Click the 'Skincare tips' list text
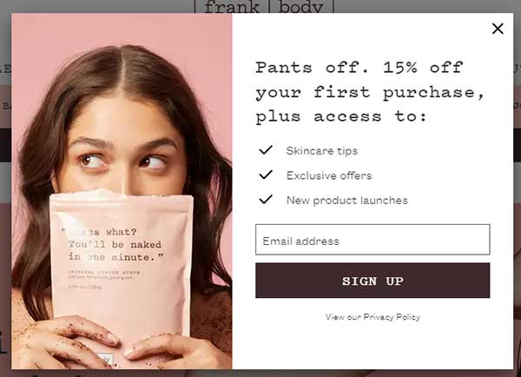Viewport: 521px width, 377px height. tap(321, 151)
